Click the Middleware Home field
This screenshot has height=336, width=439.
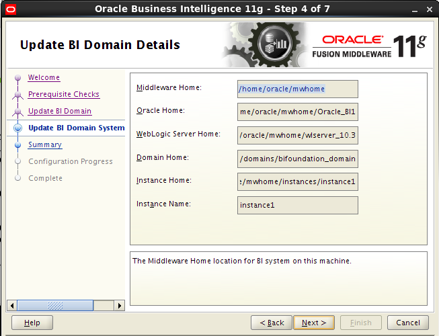coord(298,89)
